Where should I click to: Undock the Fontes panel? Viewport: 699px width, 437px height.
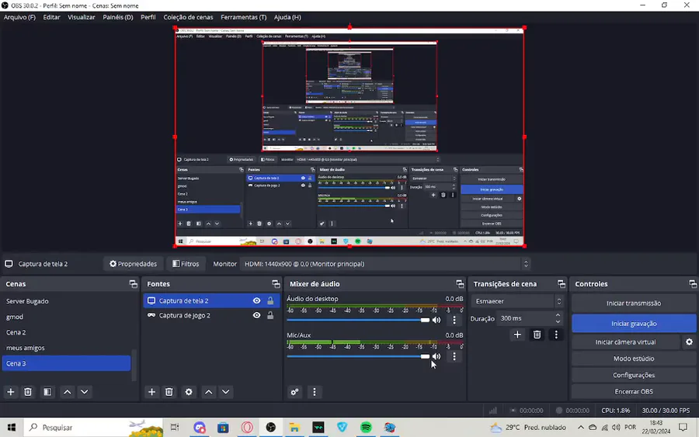coord(276,284)
